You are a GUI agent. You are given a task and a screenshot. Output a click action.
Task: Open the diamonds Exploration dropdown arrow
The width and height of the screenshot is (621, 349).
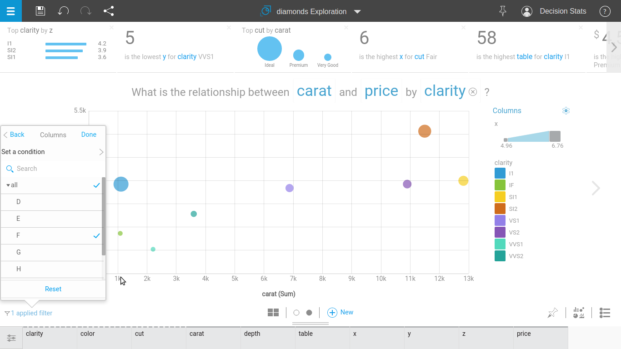(357, 12)
